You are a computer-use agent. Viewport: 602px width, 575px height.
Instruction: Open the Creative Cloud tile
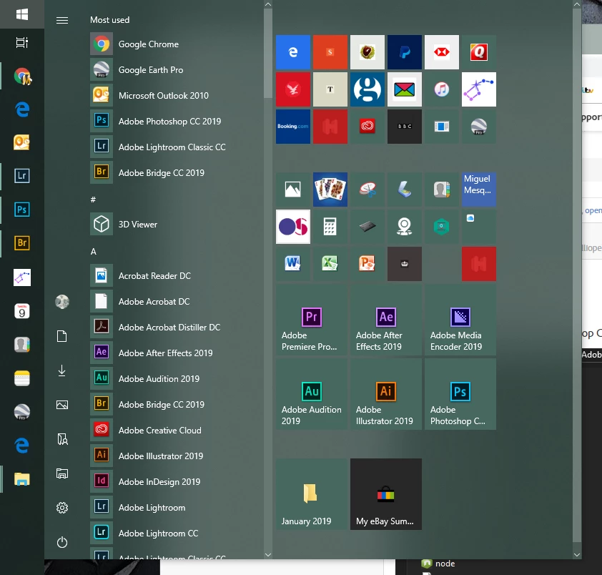coord(367,127)
